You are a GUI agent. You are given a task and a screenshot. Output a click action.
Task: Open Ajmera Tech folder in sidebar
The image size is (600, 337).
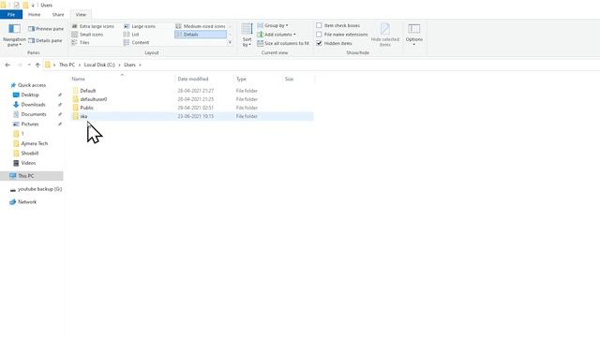tap(34, 143)
